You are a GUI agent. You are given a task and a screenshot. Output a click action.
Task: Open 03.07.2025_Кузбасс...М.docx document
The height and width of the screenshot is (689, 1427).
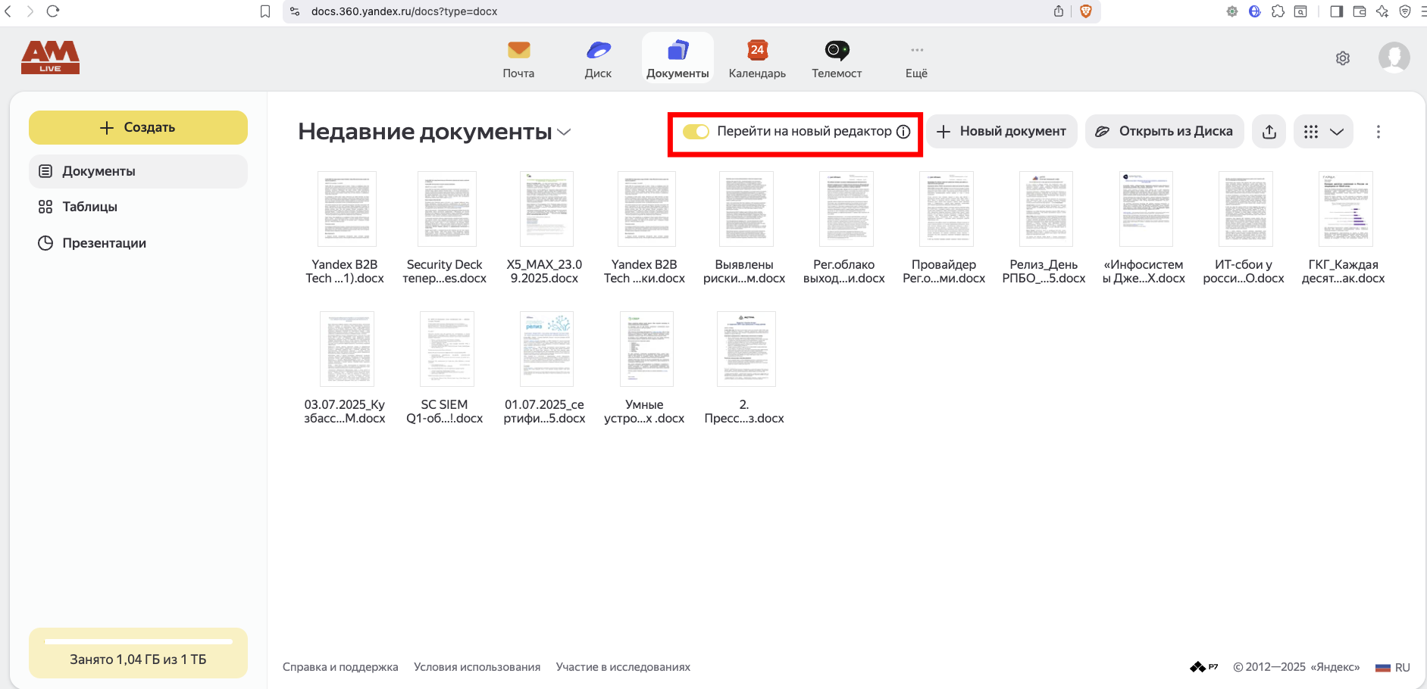(x=345, y=368)
